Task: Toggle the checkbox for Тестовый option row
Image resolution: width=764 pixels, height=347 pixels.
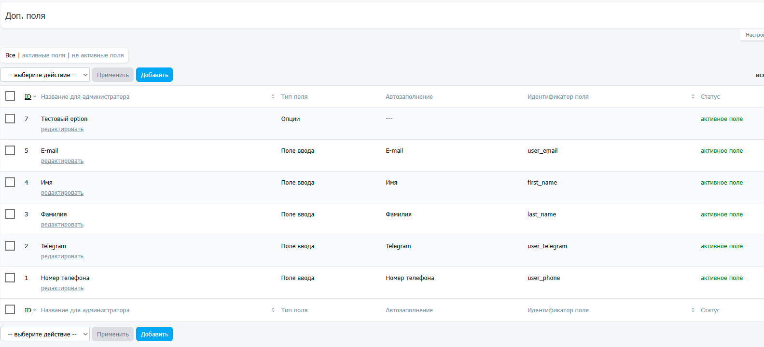Action: coord(10,119)
